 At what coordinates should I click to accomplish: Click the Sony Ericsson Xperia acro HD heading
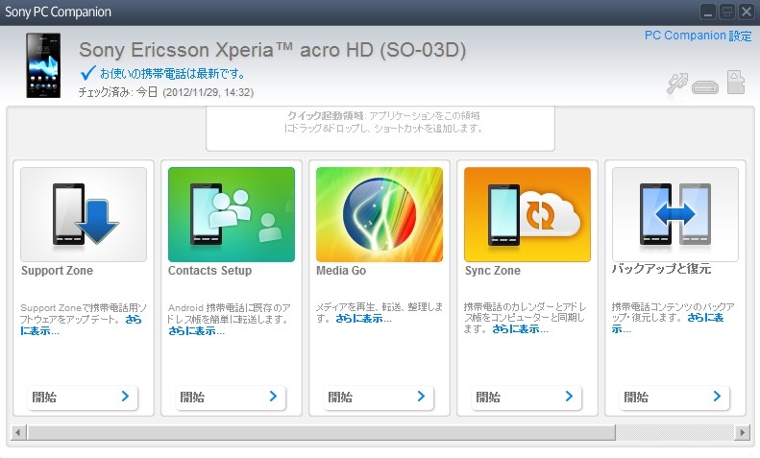pos(273,50)
